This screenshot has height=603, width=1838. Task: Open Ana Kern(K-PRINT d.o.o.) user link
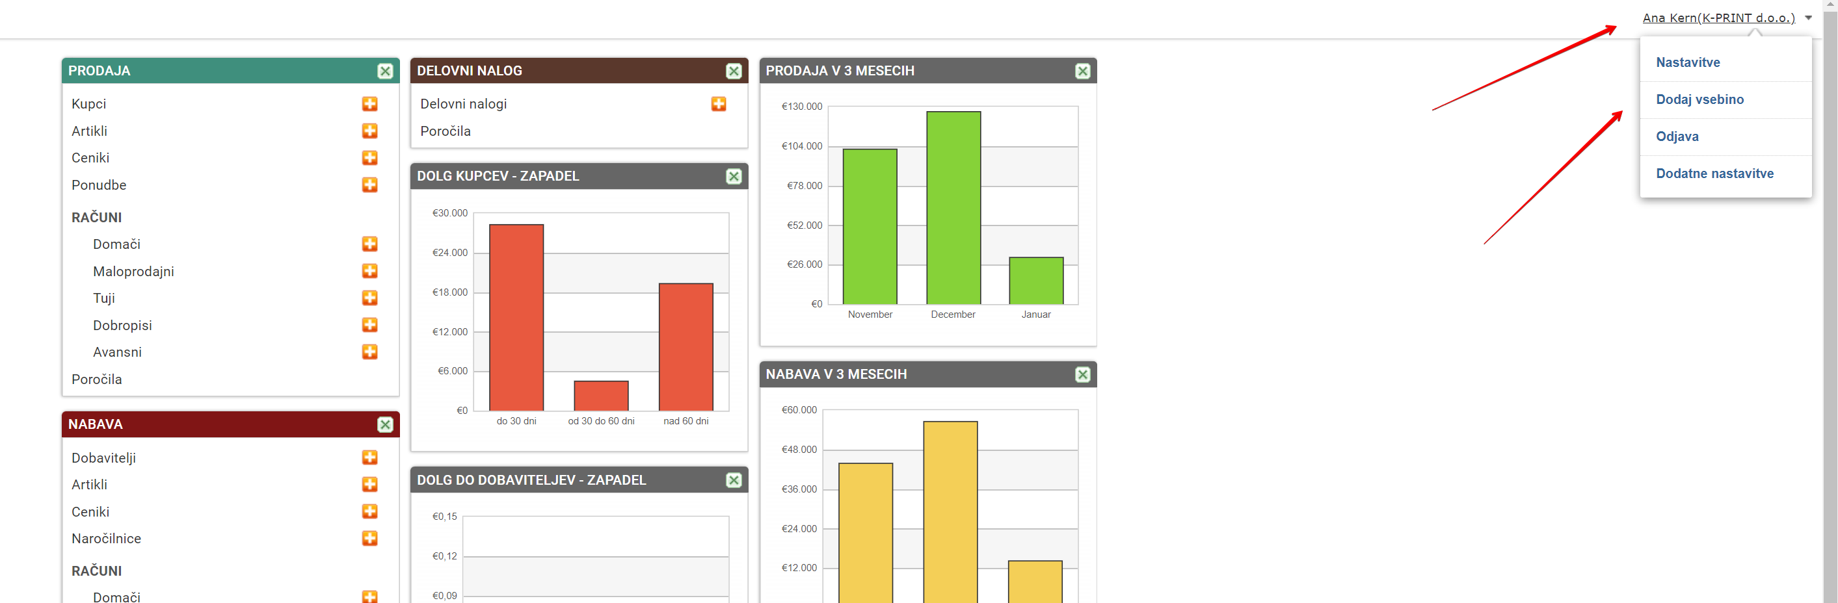1718,18
